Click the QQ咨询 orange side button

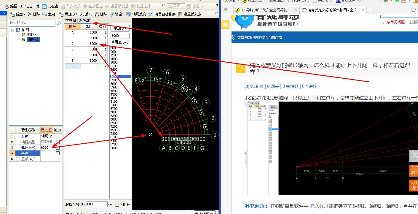(x=414, y=186)
